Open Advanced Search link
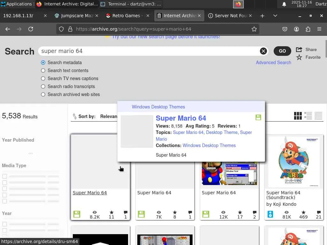327x245 pixels. (x=273, y=63)
